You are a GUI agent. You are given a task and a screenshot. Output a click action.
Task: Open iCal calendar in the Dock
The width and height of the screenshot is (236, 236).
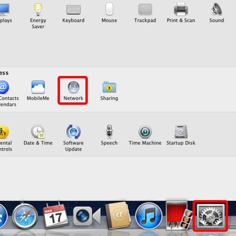[55, 216]
